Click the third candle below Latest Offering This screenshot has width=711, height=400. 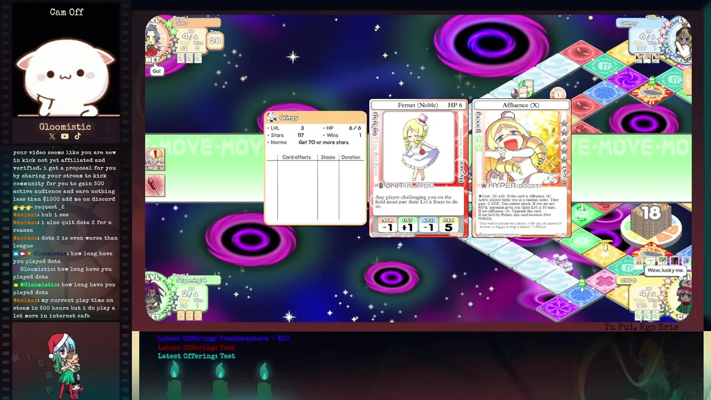(x=264, y=380)
